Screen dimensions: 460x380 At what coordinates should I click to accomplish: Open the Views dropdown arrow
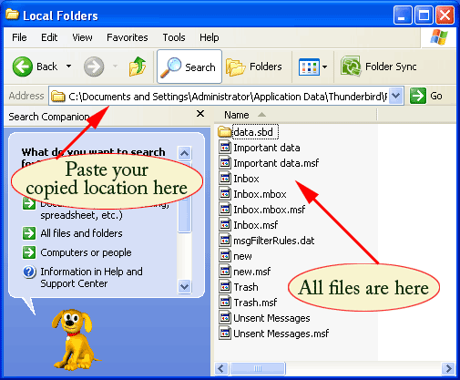324,67
